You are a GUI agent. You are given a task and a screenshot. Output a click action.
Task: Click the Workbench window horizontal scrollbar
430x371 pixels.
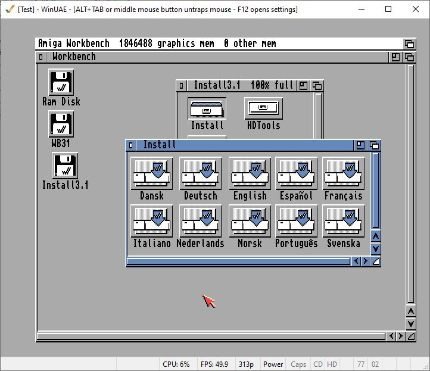(x=211, y=336)
